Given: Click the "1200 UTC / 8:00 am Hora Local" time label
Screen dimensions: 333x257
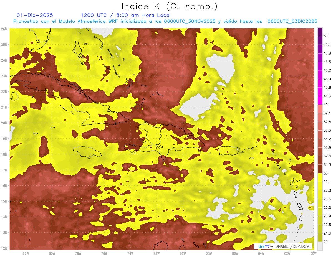Looking at the screenshot, I should point(126,15).
